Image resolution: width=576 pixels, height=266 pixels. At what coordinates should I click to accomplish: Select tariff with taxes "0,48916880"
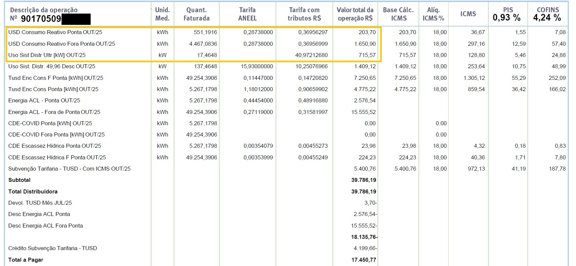(313, 100)
